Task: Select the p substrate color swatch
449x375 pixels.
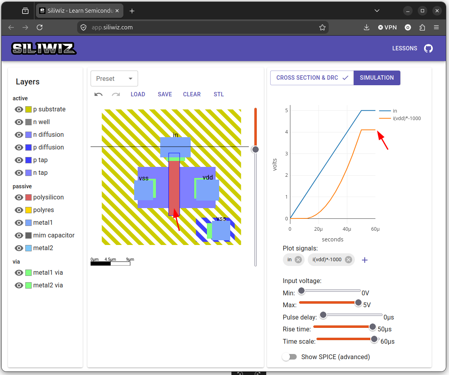Action: click(x=28, y=109)
